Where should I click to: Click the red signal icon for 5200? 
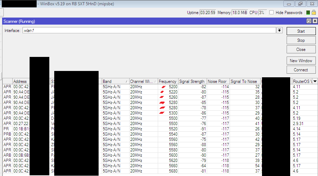[163, 87]
